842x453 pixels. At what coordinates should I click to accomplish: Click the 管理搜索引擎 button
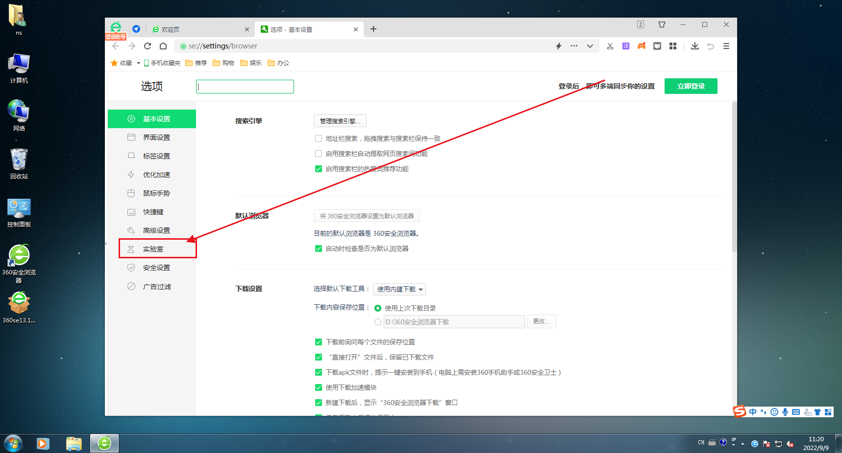coord(340,121)
